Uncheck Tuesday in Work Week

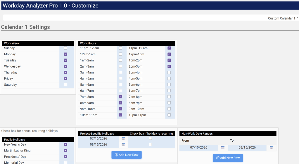point(65,60)
